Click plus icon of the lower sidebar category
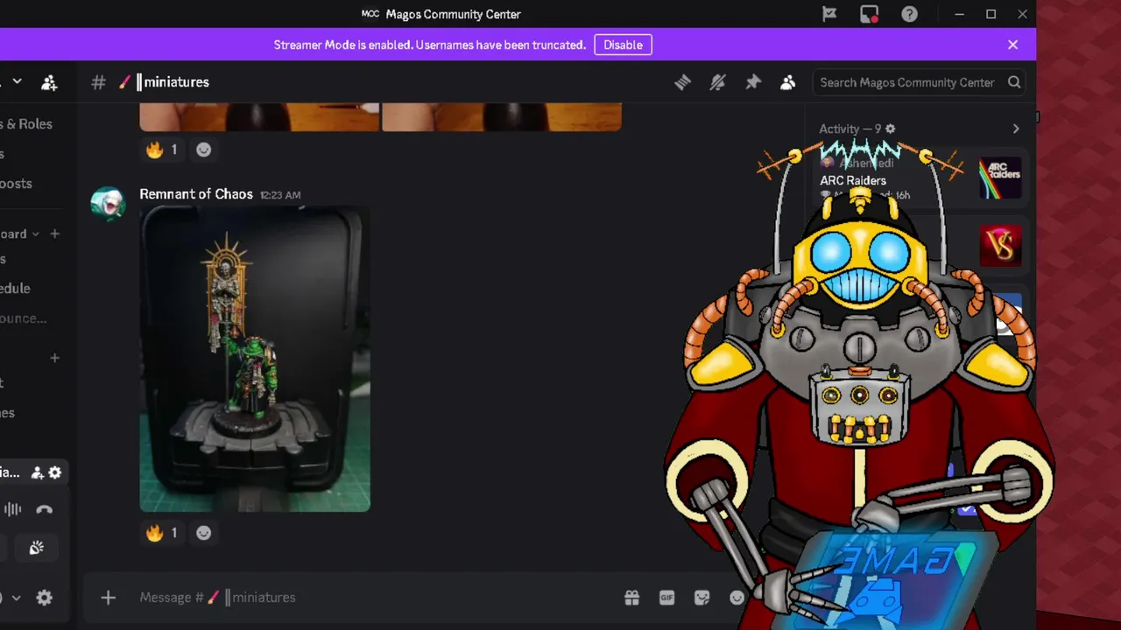Image resolution: width=1121 pixels, height=630 pixels. tap(54, 358)
